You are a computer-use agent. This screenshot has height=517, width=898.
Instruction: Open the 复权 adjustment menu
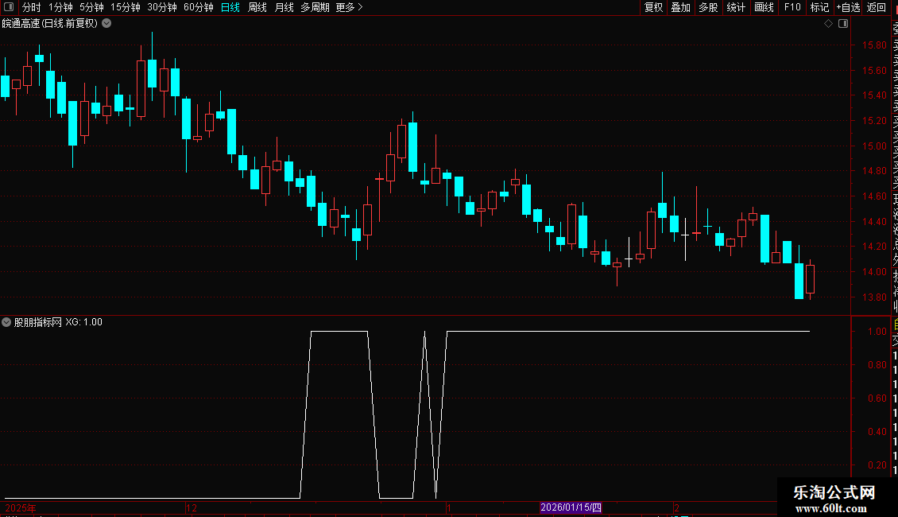click(653, 7)
